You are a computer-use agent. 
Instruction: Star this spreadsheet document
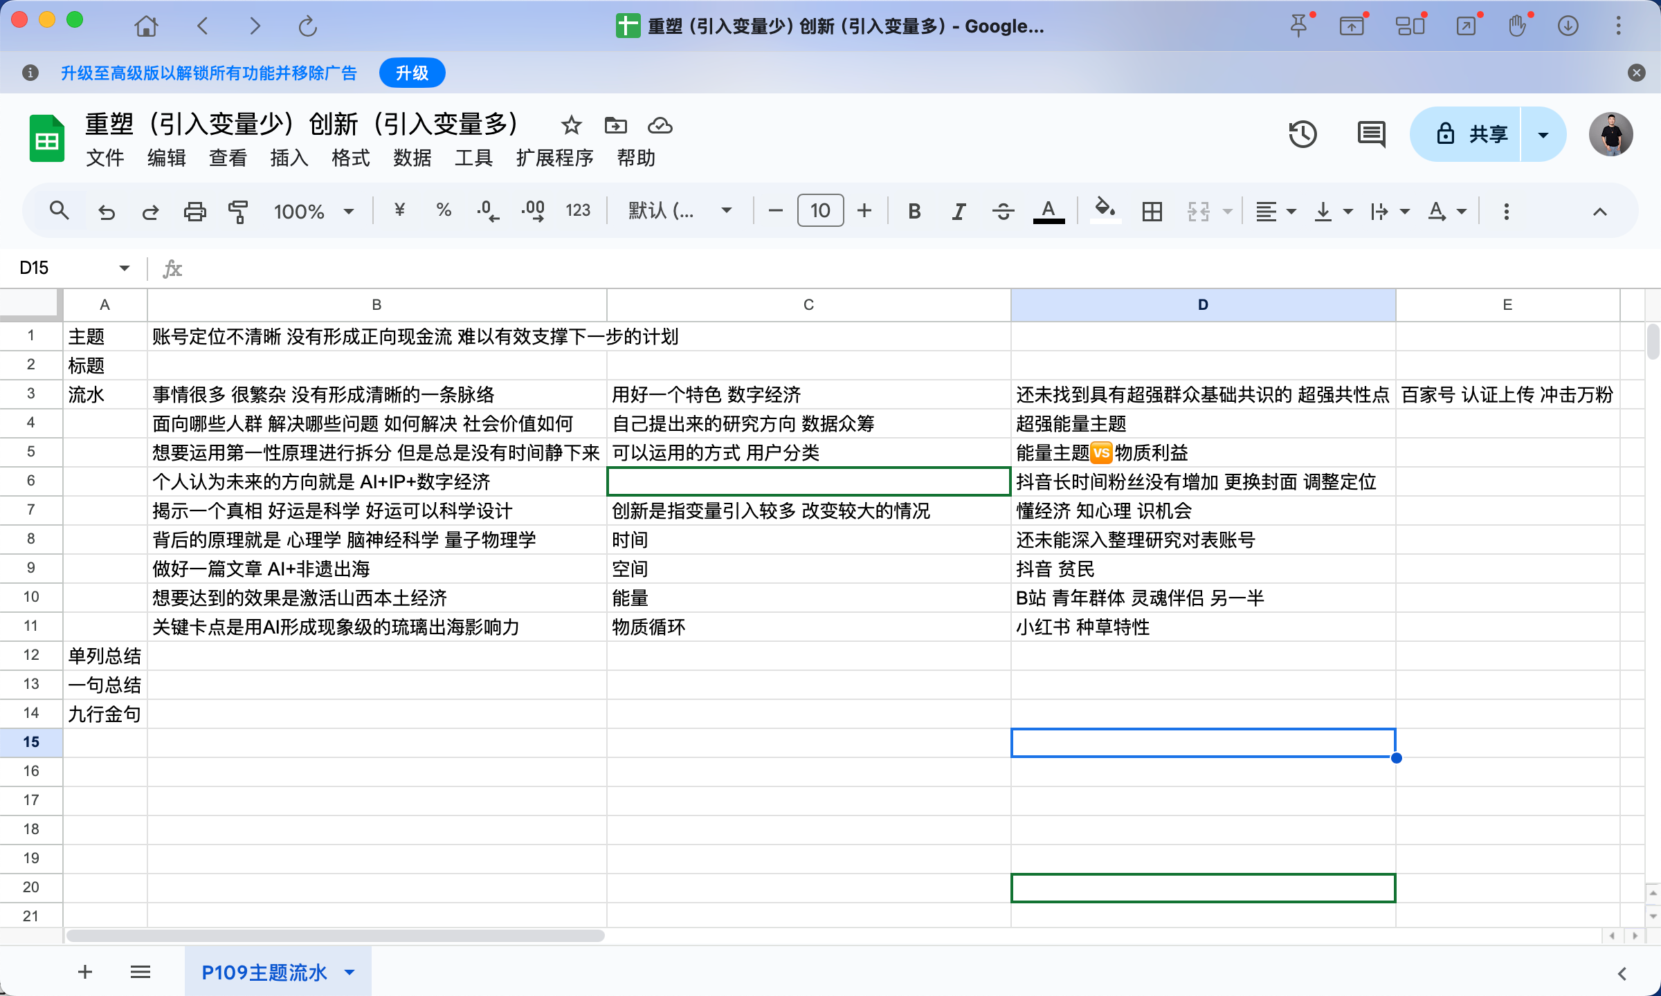pyautogui.click(x=571, y=125)
